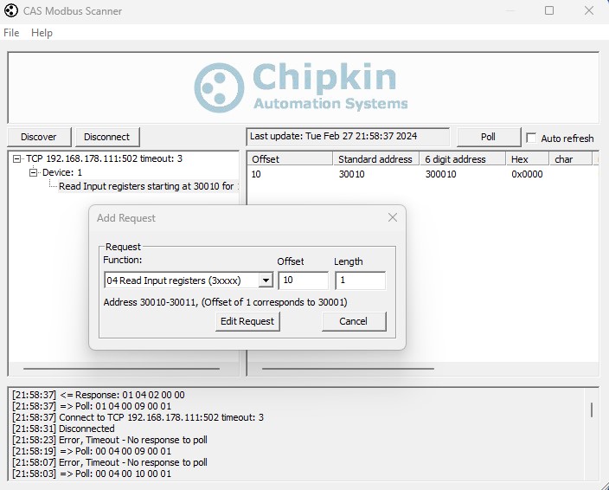Select the offset 10 table cell
The width and height of the screenshot is (609, 490).
pos(256,174)
